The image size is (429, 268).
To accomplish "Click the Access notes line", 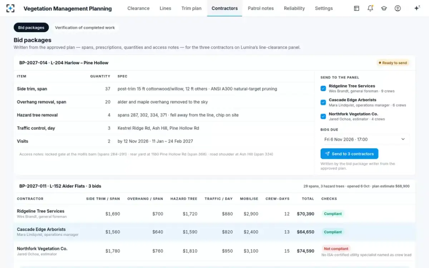I will coord(146,154).
